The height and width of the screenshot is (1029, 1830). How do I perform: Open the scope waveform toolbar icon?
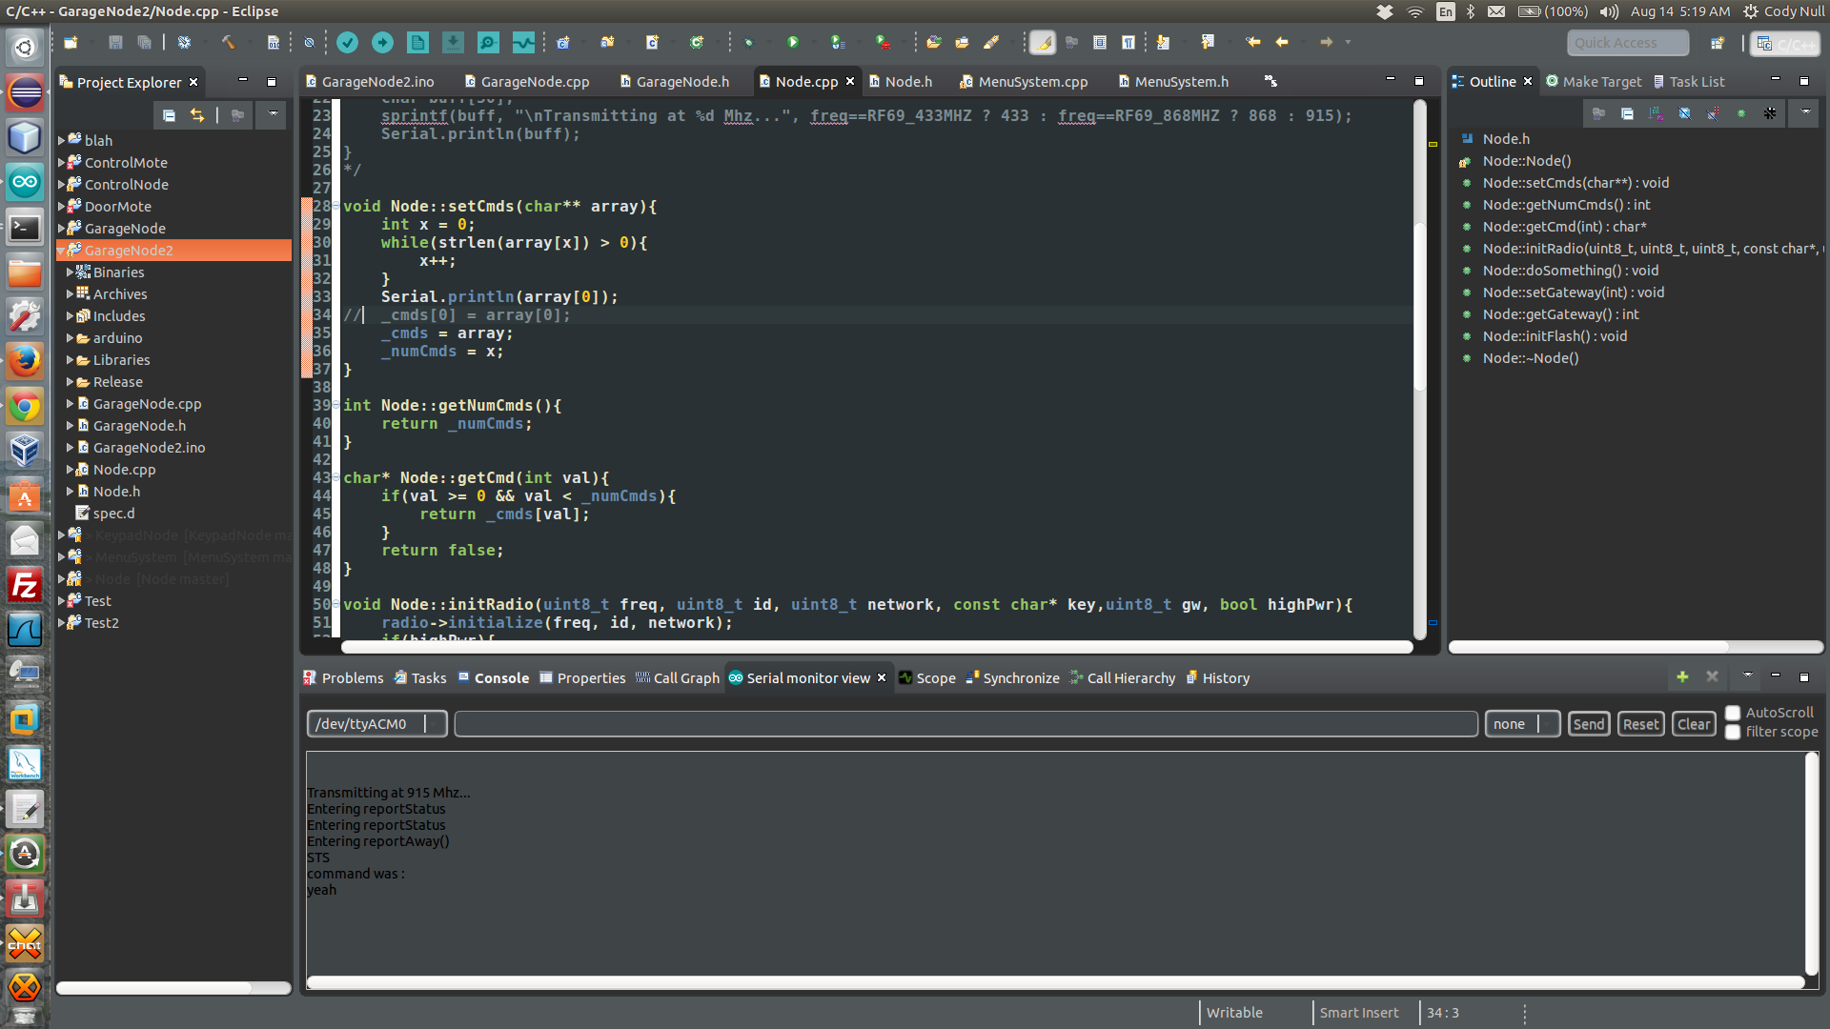pyautogui.click(x=523, y=43)
